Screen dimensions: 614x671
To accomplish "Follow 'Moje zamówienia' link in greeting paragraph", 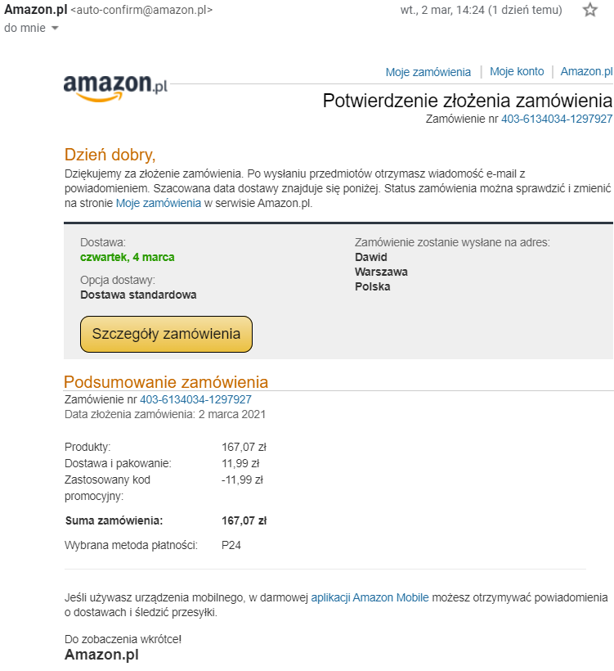I will (159, 203).
